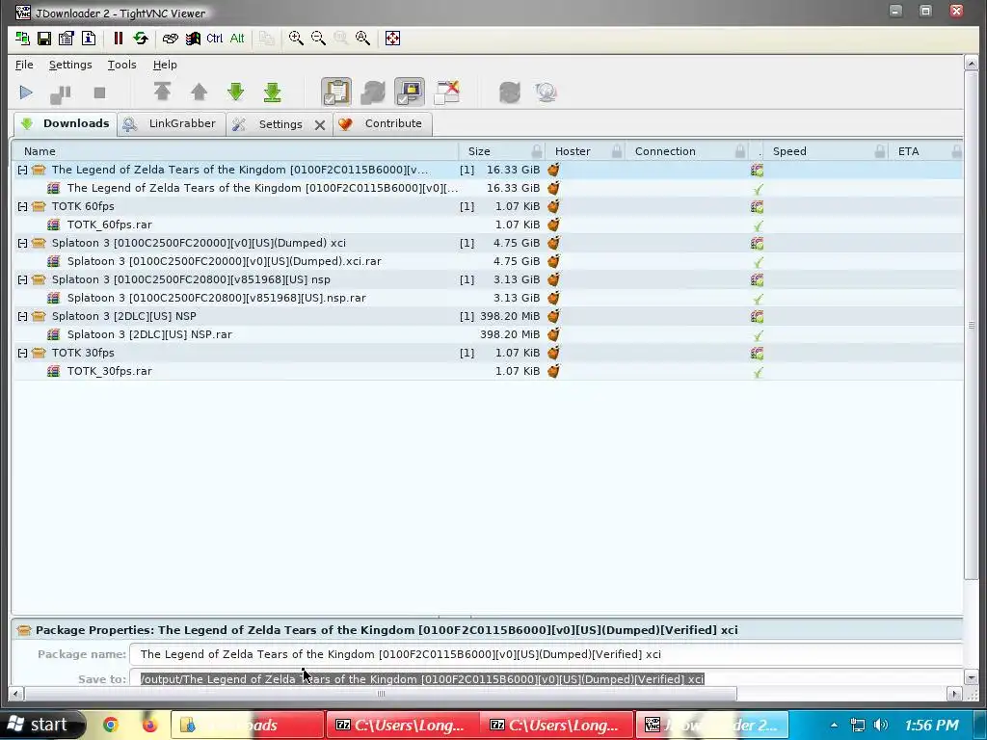Viewport: 987px width, 740px height.
Task: Toggle clipboard observer in JDownloader toolbar
Action: pyautogui.click(x=336, y=92)
